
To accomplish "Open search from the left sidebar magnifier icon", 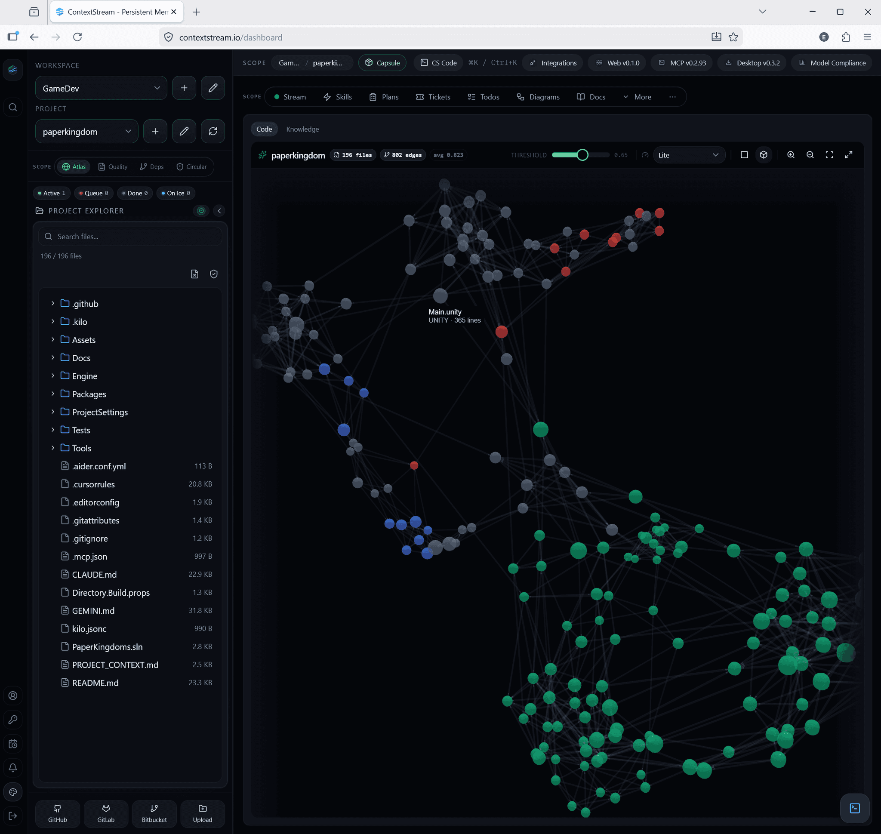I will tap(13, 107).
